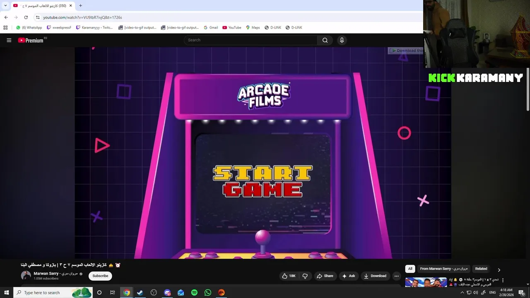Viewport: 530px width, 298px height.
Task: Select the Related filter chip
Action: click(x=481, y=269)
